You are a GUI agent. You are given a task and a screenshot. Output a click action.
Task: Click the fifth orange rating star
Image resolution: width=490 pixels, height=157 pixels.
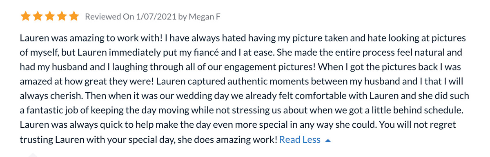coord(73,16)
